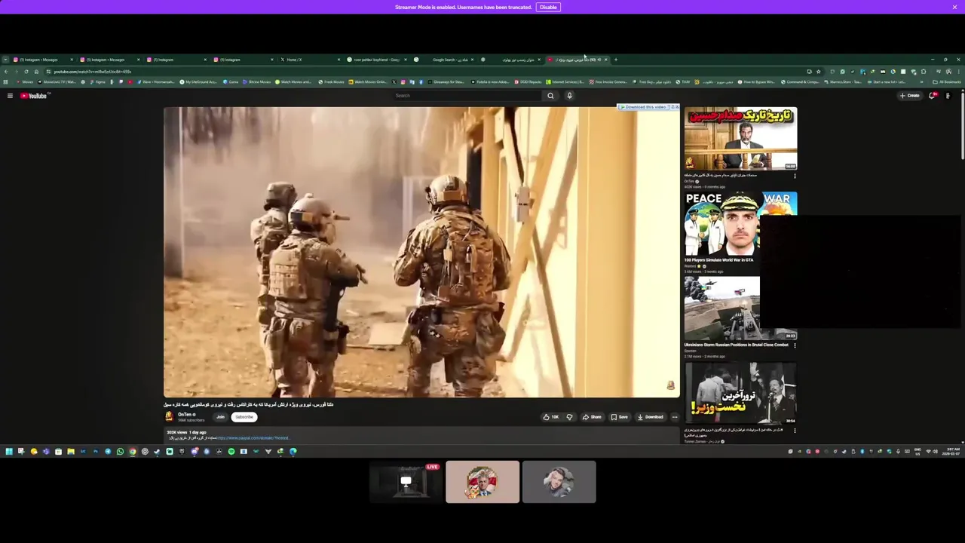This screenshot has height=543, width=965.
Task: Close the Download this video overlay
Action: [x=676, y=107]
